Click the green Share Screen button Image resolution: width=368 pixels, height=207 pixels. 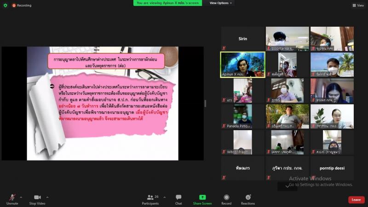tap(202, 200)
